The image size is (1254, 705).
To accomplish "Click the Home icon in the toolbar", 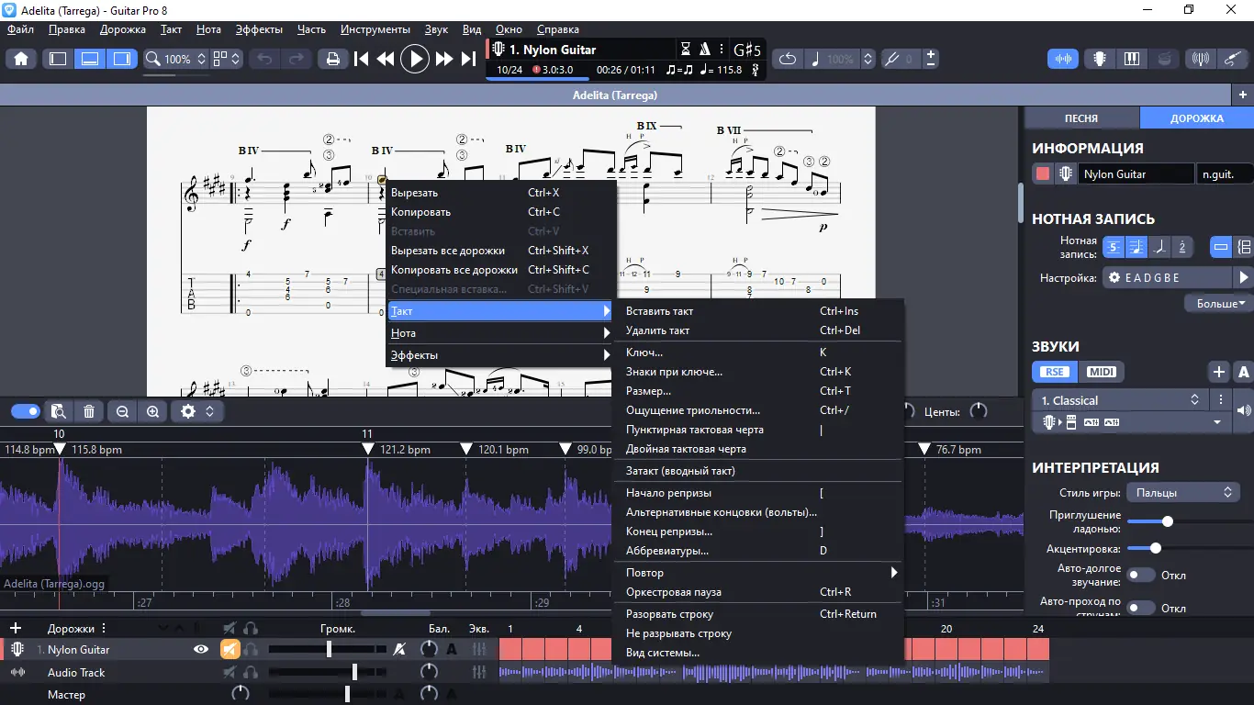I will [x=21, y=59].
